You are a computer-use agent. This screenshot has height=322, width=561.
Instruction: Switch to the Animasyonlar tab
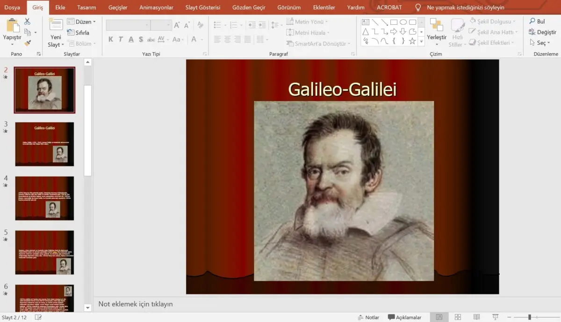pos(156,7)
